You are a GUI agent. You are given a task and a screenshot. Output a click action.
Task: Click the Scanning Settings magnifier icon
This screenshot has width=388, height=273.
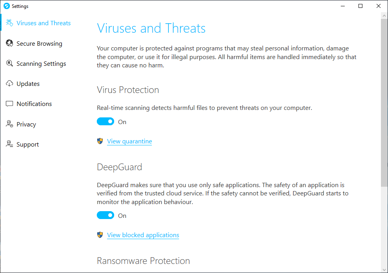click(x=9, y=63)
